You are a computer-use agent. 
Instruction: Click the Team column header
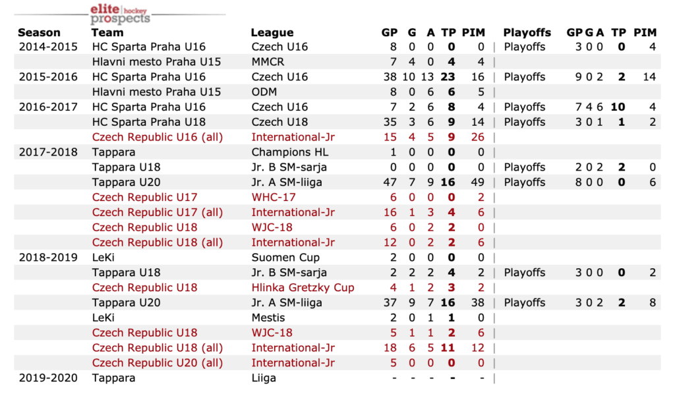(x=107, y=32)
